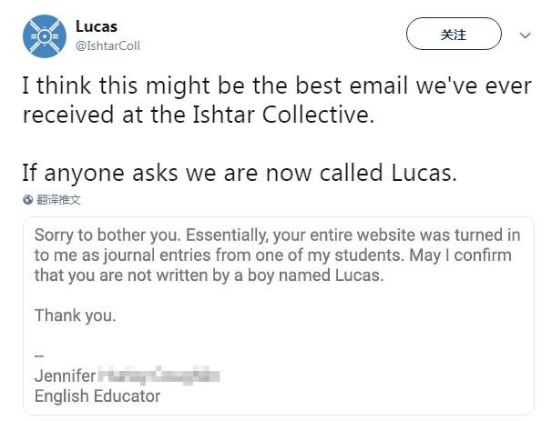Click the "Thank you." line in email

pyautogui.click(x=75, y=316)
